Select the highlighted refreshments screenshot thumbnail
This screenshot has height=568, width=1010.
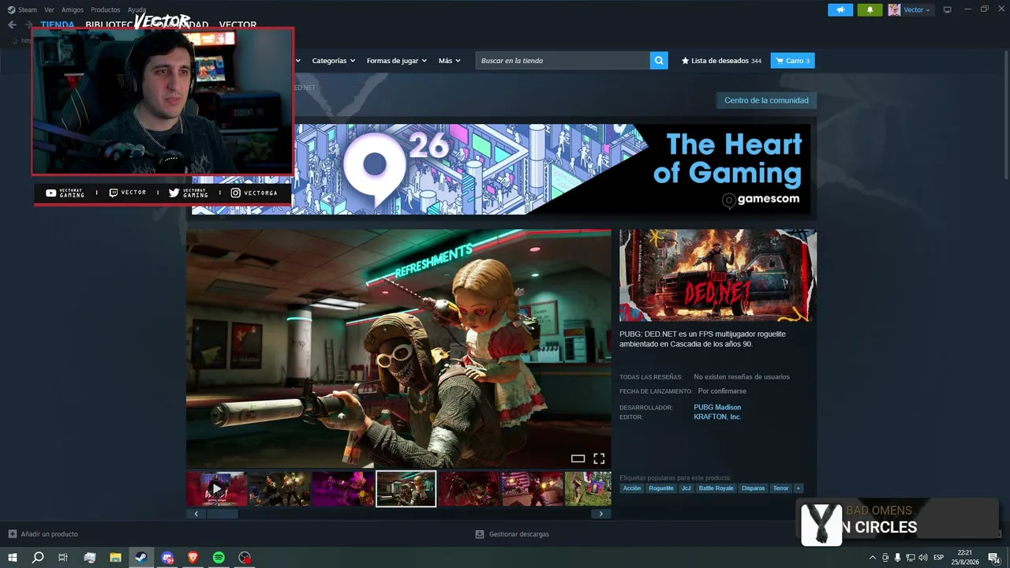pyautogui.click(x=406, y=489)
